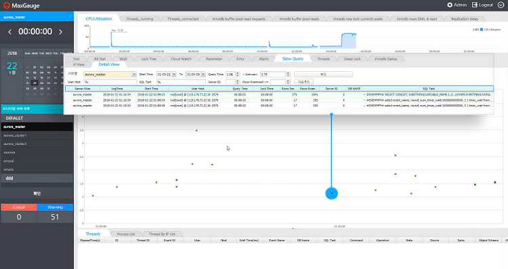Select the Wait tab
The image size is (508, 269).
coord(123,59)
